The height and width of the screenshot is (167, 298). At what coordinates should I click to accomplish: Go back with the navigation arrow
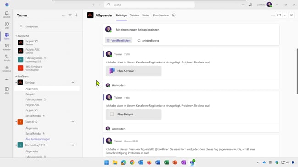pos(93,5)
